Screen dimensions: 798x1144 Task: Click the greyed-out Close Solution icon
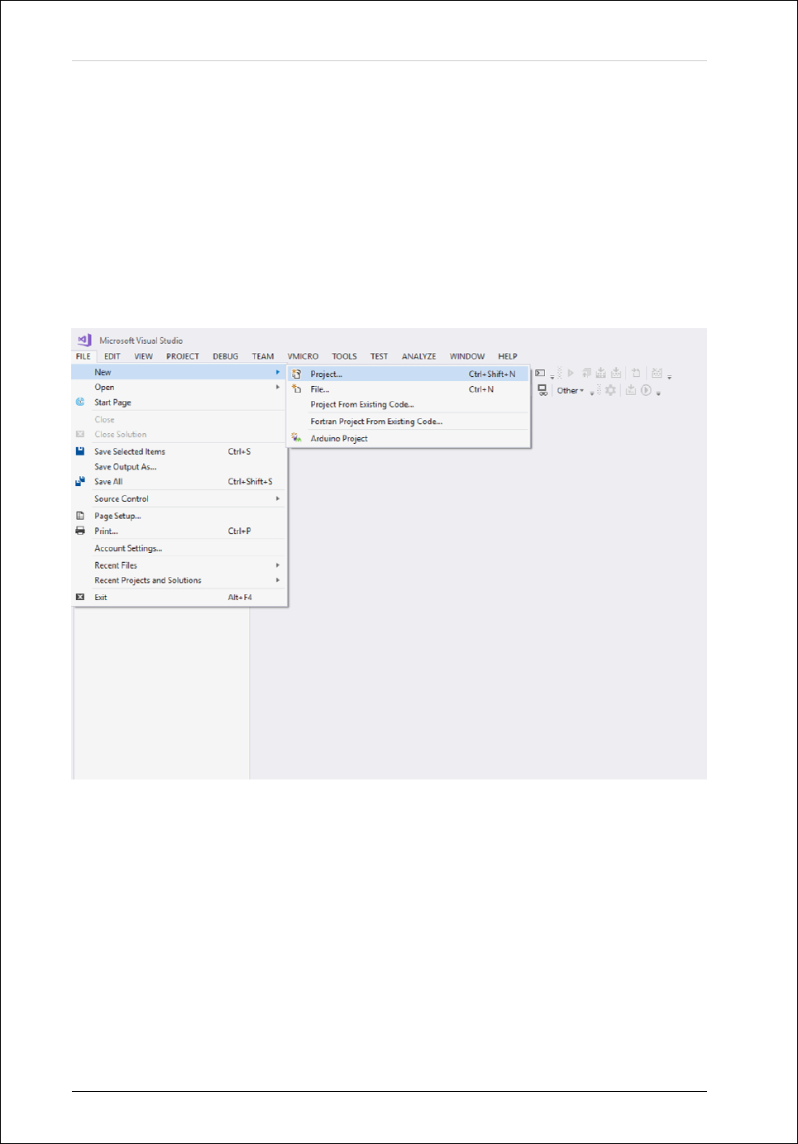(80, 434)
